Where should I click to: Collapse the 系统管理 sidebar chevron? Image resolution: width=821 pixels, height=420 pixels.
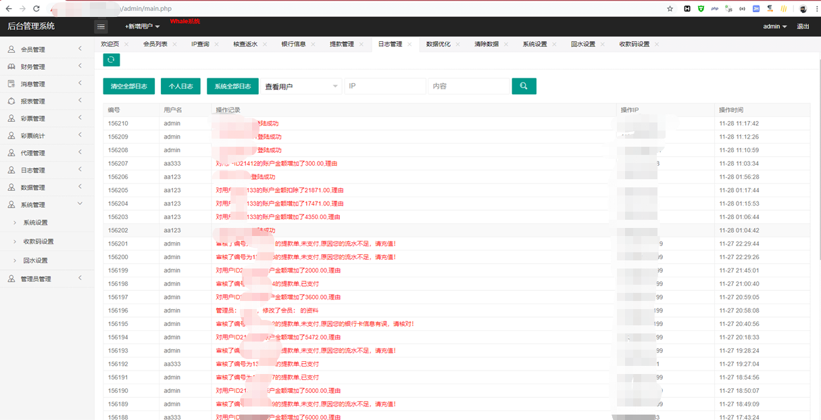click(x=80, y=204)
